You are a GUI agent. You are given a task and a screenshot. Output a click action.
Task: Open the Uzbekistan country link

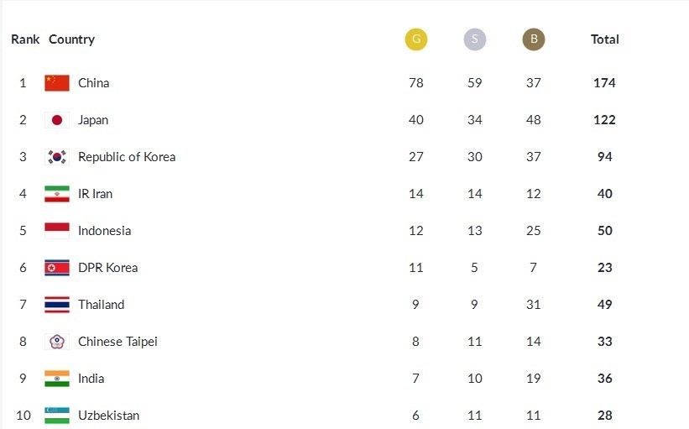[x=108, y=416]
